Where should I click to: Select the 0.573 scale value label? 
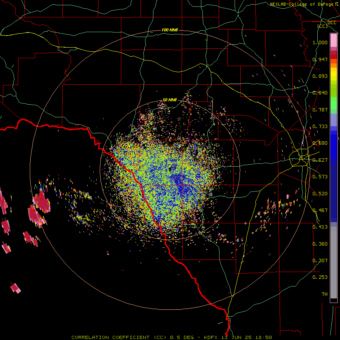[x=320, y=177]
